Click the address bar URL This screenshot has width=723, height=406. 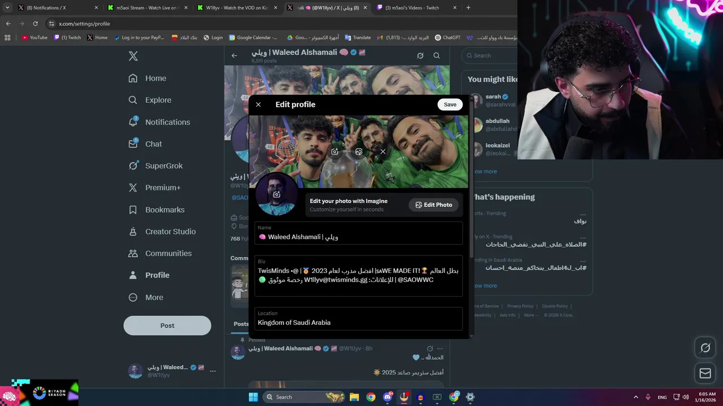84,24
